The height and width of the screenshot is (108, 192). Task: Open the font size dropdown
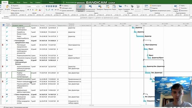coord(43,7)
